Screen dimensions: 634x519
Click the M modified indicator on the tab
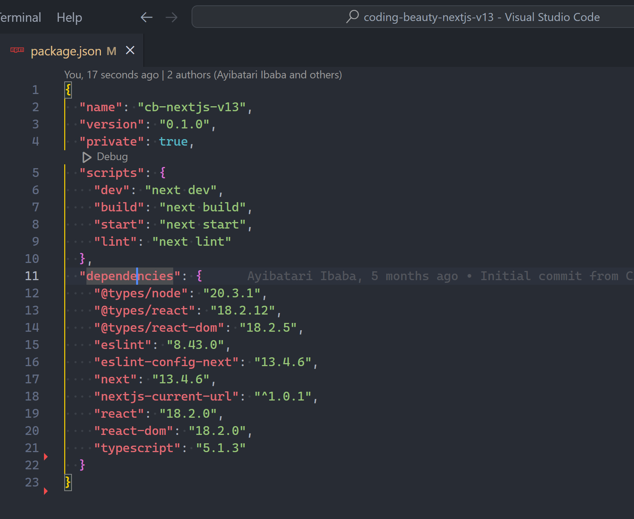tap(111, 51)
